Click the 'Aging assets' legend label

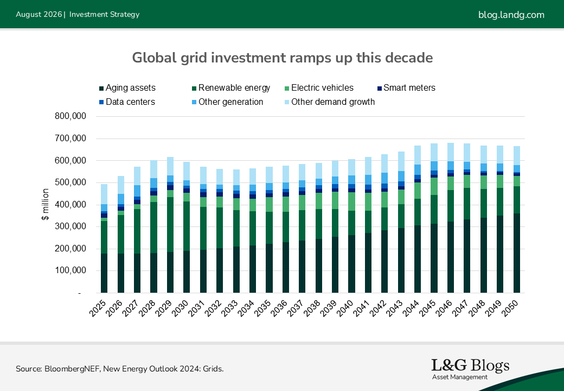pos(131,88)
